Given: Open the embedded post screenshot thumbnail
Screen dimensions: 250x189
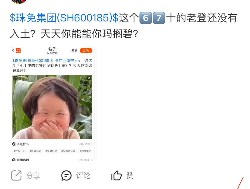Looking at the screenshot, I should 52,104.
